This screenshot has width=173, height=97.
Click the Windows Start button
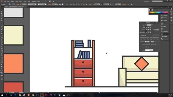click(2, 95)
